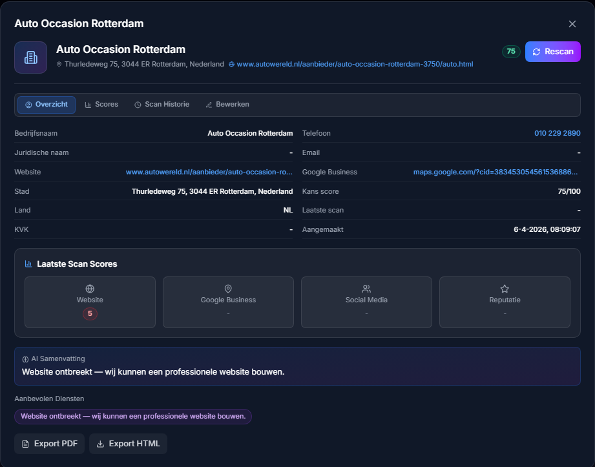Switch to the Scores tab
The width and height of the screenshot is (595, 467).
click(x=101, y=105)
